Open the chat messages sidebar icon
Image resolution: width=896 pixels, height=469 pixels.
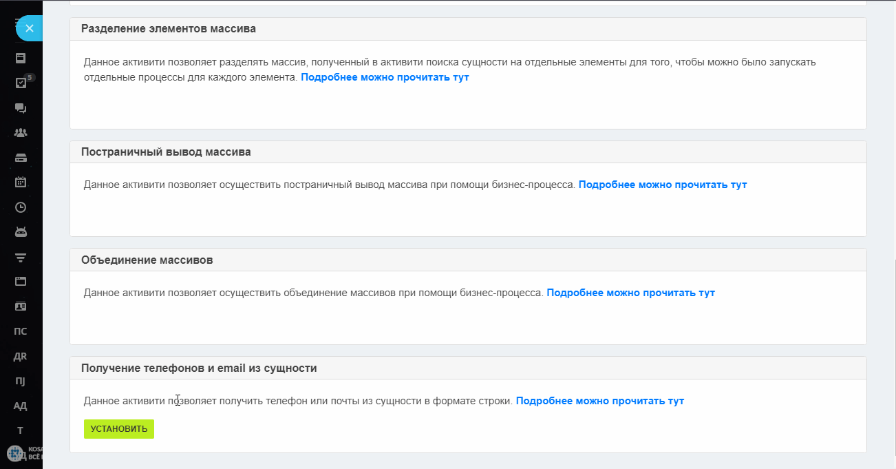(x=21, y=107)
